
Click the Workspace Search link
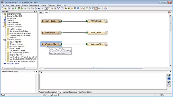coord(13,64)
